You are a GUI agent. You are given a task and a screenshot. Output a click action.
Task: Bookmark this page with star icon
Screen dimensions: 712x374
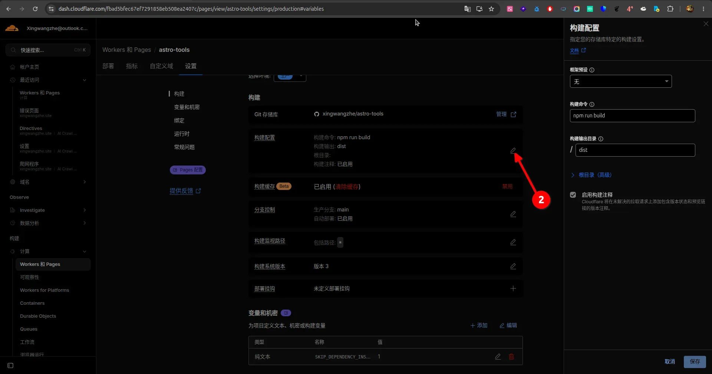pyautogui.click(x=491, y=9)
